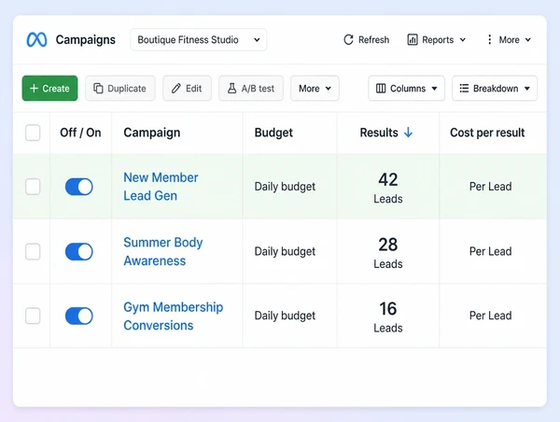Click the Refresh circular arrow icon
This screenshot has width=560, height=422.
coord(348,39)
